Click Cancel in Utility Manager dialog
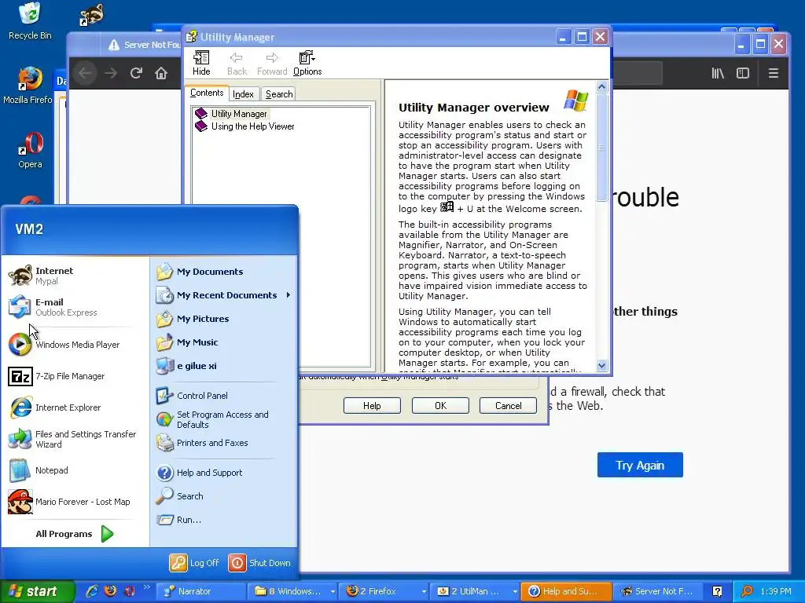The height and width of the screenshot is (603, 805). [509, 406]
